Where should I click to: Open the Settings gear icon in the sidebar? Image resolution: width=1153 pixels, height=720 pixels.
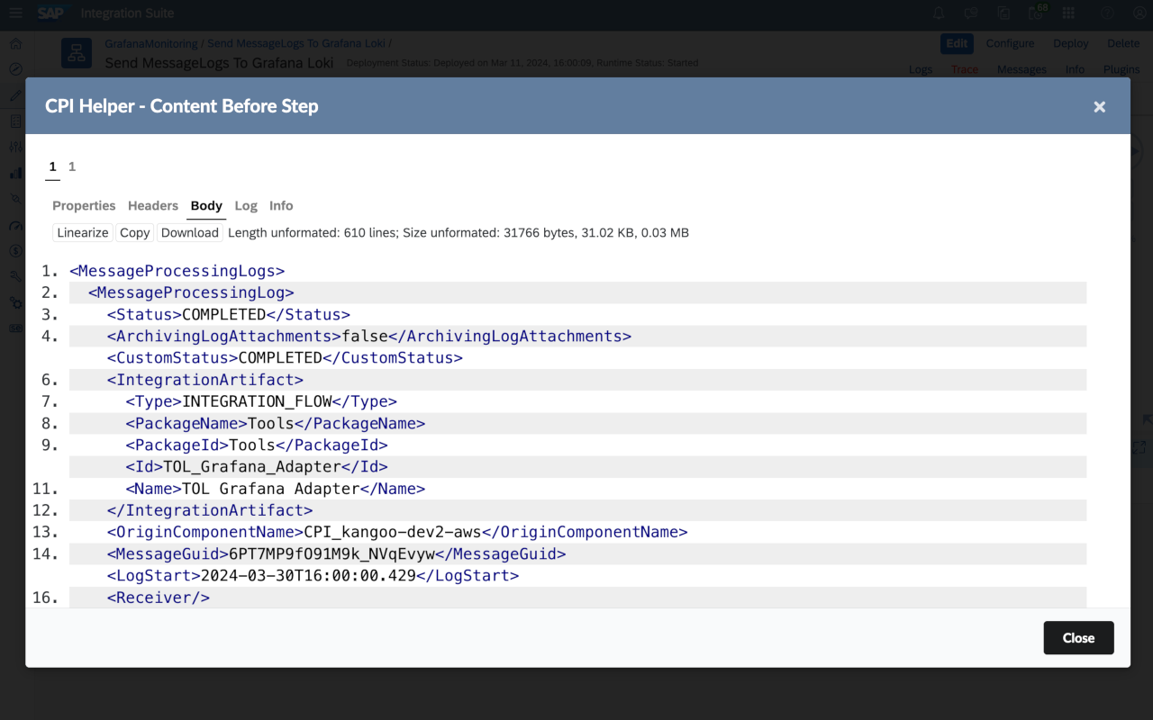pos(14,303)
